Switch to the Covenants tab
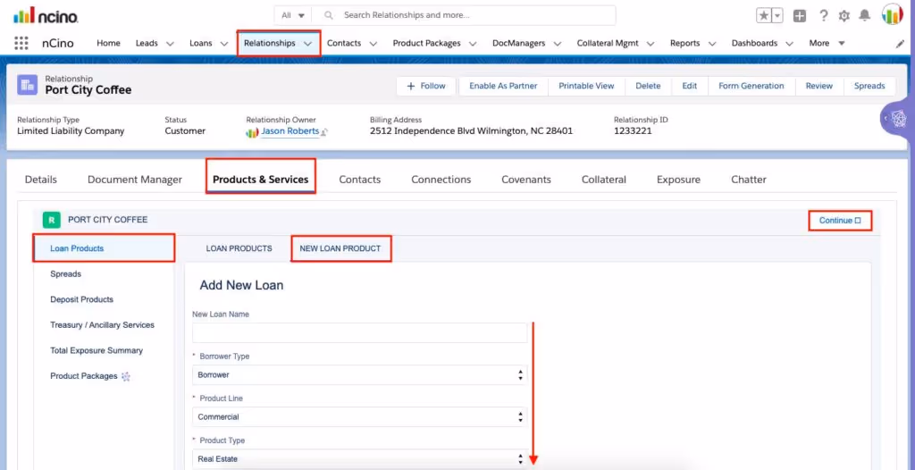The image size is (915, 470). pos(526,180)
